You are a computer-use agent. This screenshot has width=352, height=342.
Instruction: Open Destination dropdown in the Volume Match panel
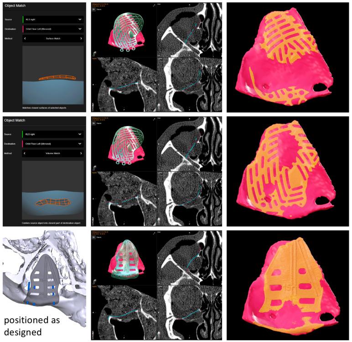[80, 143]
